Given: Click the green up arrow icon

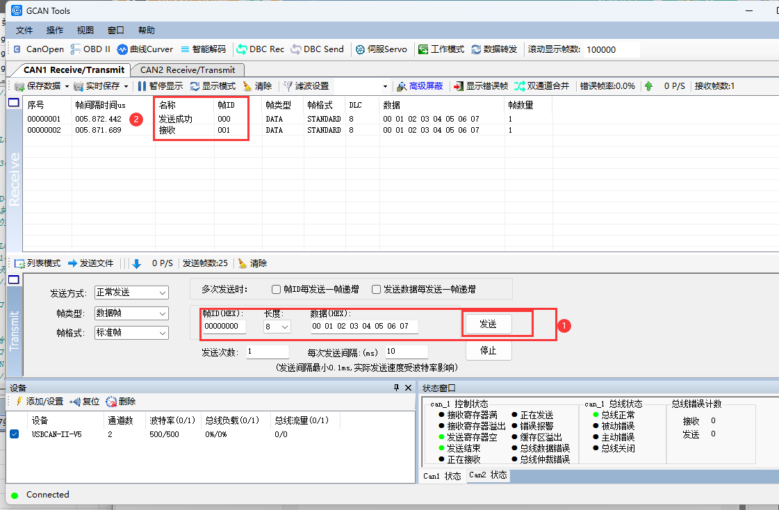Looking at the screenshot, I should tap(648, 86).
